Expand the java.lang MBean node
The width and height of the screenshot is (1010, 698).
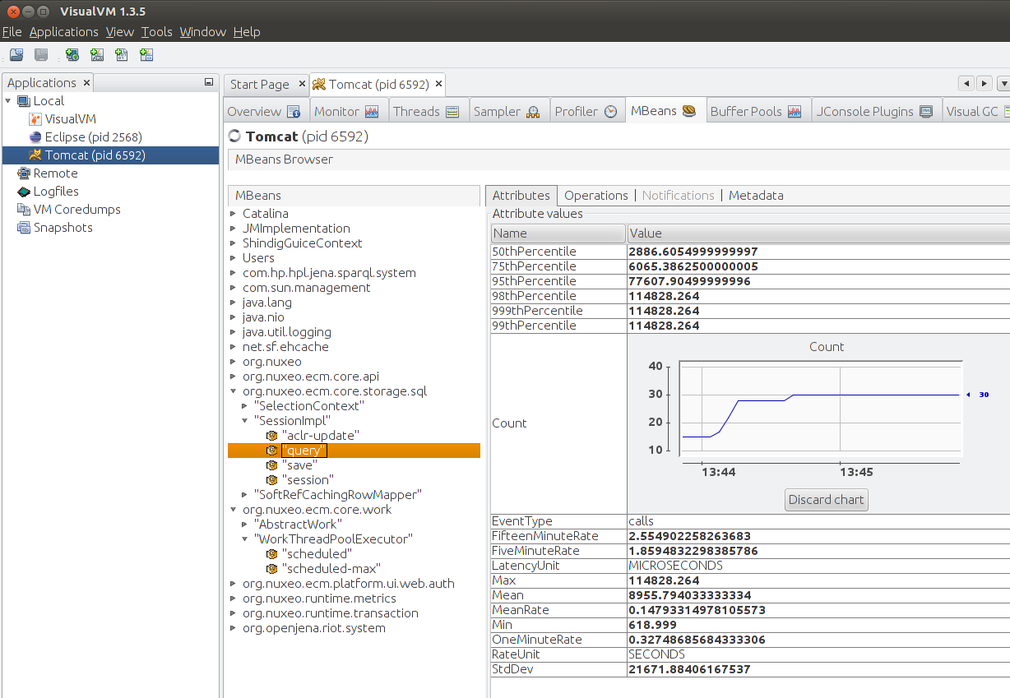pyautogui.click(x=234, y=303)
